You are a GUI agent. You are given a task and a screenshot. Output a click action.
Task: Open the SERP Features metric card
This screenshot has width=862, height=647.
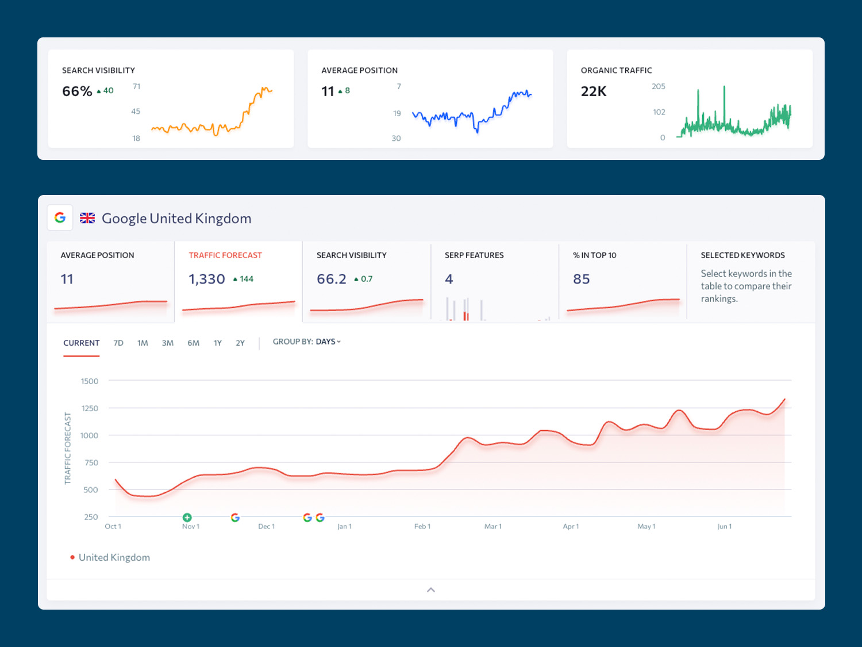[494, 282]
